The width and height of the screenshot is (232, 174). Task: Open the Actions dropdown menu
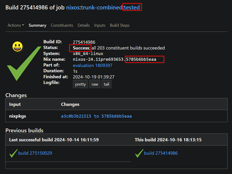(16, 25)
